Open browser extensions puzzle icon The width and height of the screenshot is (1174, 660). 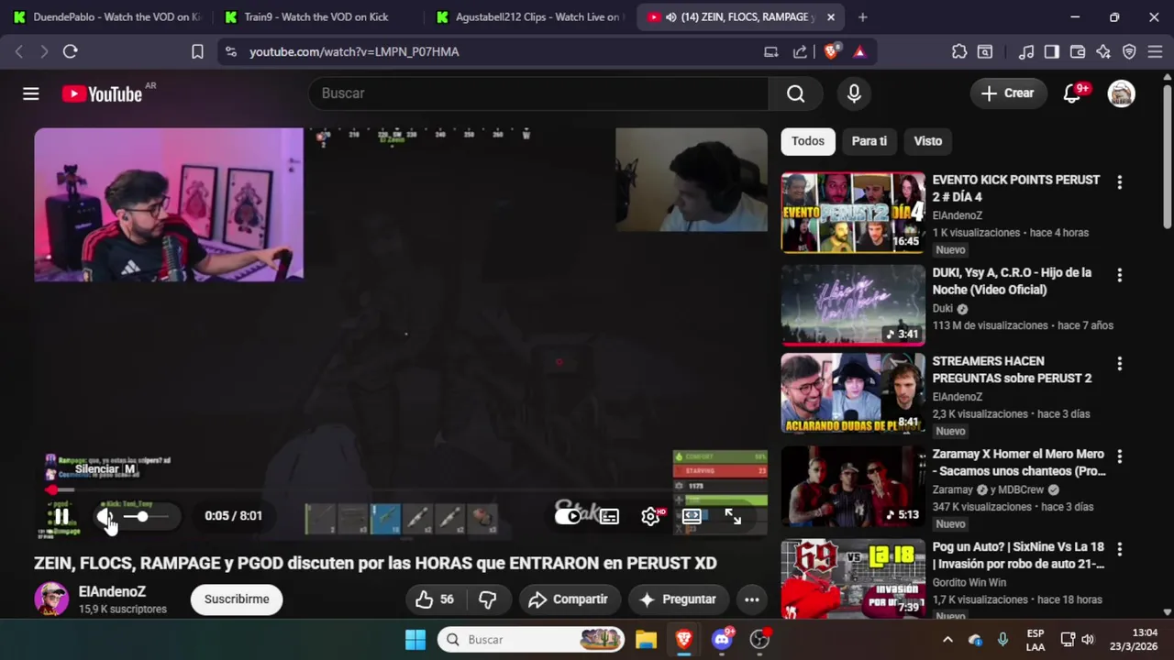pyautogui.click(x=959, y=51)
